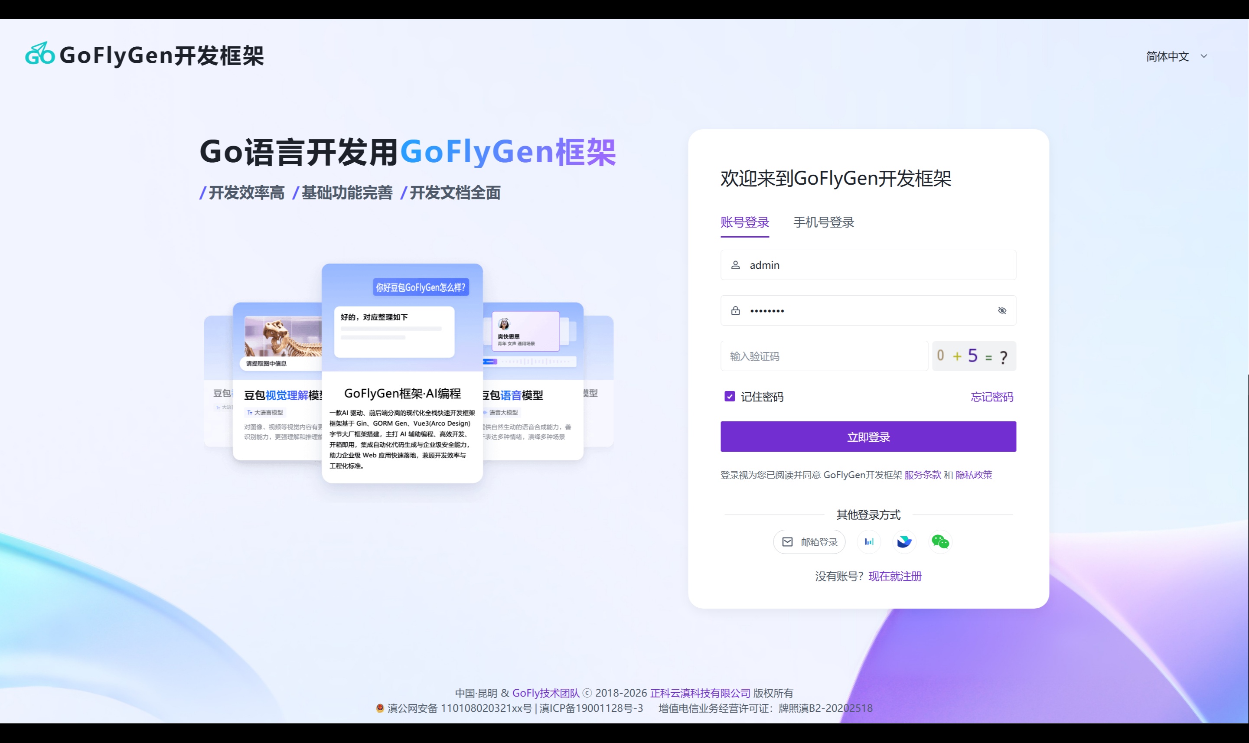
Task: Refresh the captcha image 0 + 5 = ?
Action: click(x=974, y=356)
